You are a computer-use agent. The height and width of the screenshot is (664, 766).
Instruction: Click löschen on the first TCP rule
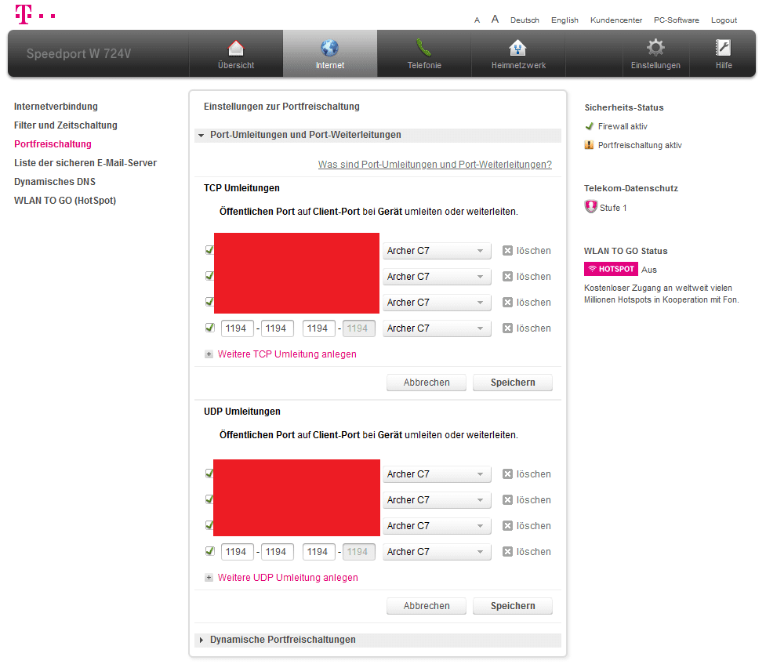tap(527, 251)
